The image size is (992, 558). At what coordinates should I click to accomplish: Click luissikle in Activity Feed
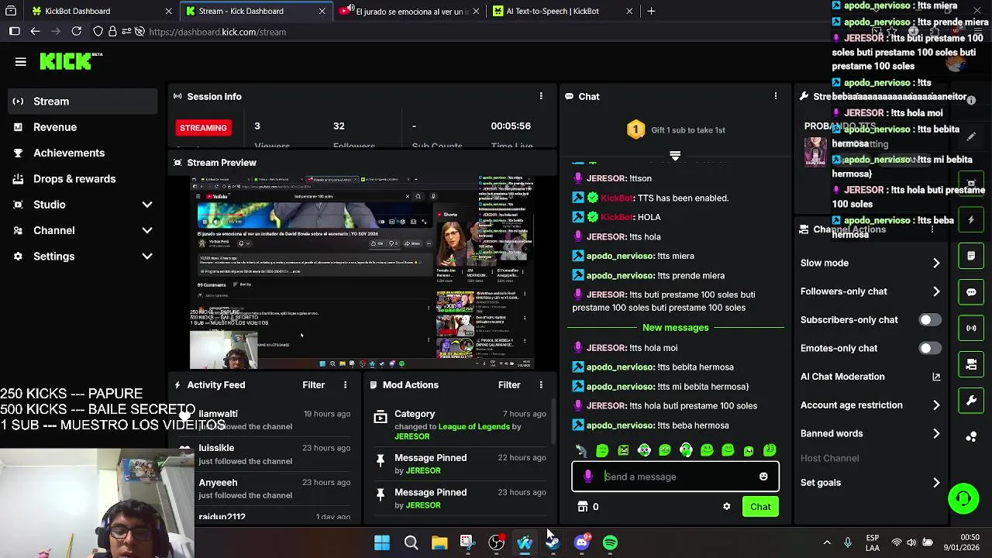click(216, 448)
